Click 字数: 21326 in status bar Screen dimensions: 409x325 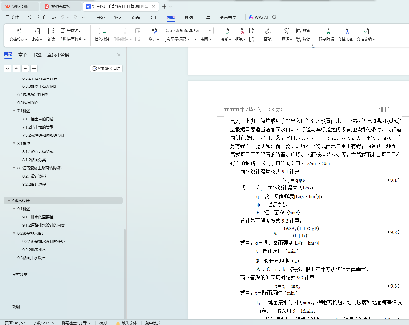coord(43,323)
